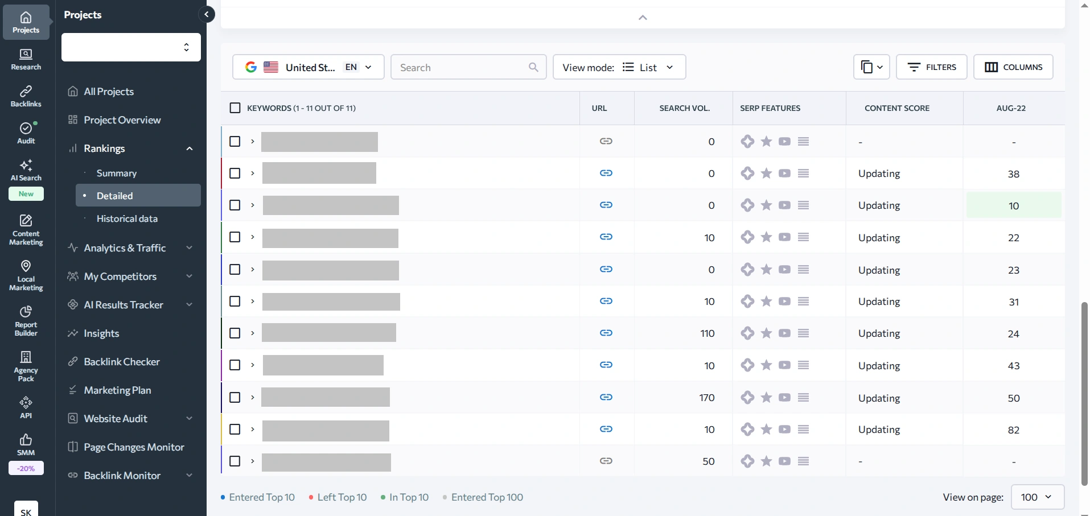Open the Marketing Plan link
The height and width of the screenshot is (516, 1090).
coord(117,390)
